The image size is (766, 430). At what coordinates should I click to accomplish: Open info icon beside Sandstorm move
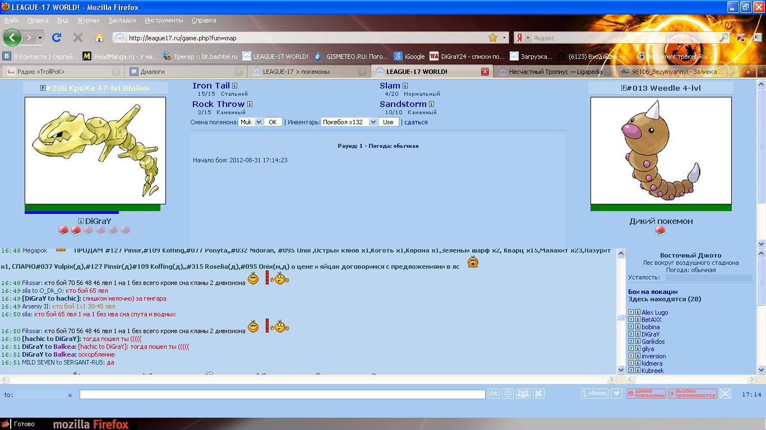tap(431, 104)
